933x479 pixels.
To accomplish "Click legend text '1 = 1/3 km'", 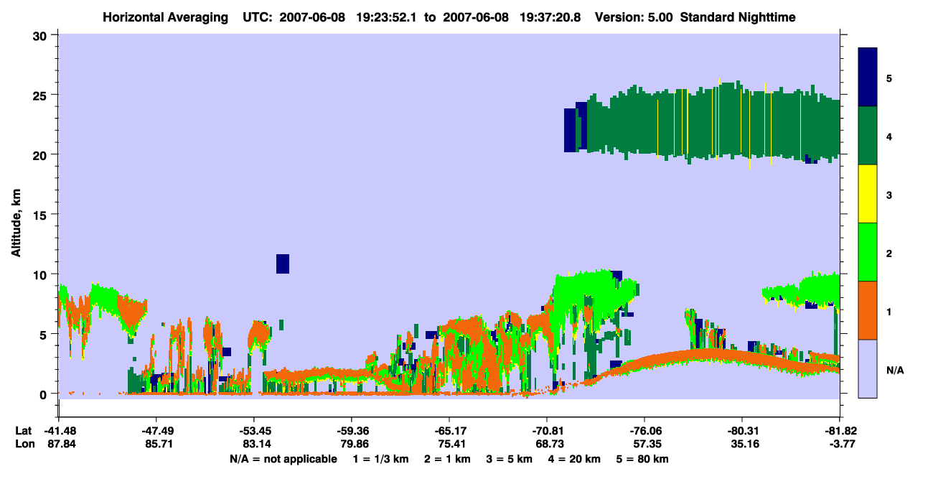I will point(380,459).
